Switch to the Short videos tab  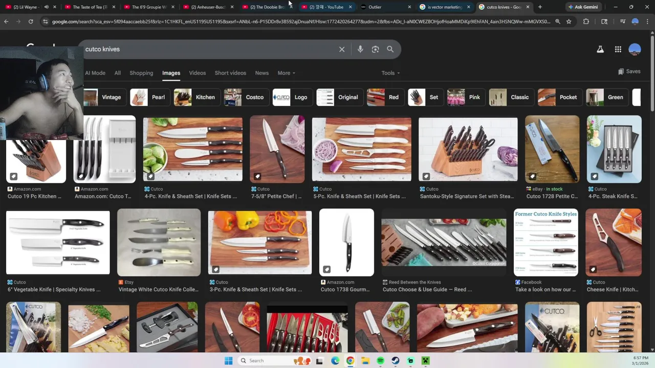coord(230,73)
